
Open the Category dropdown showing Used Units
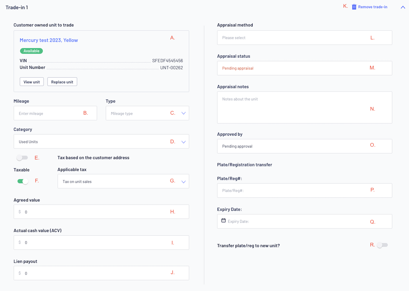point(101,142)
